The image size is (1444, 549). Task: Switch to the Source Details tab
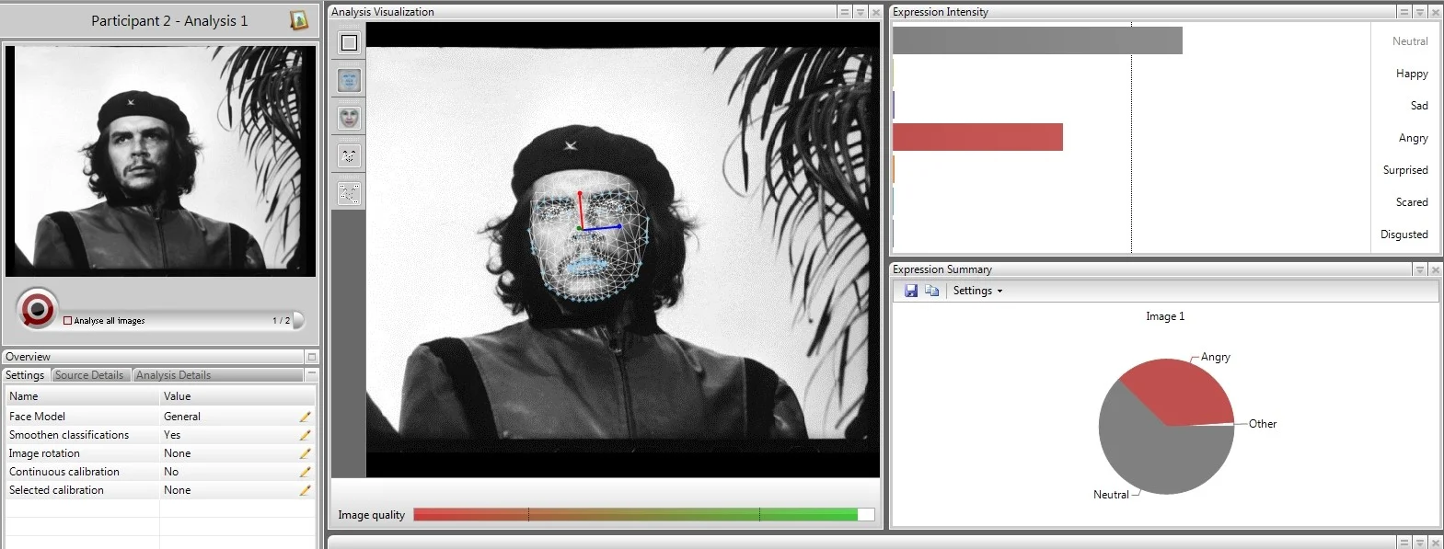coord(89,375)
